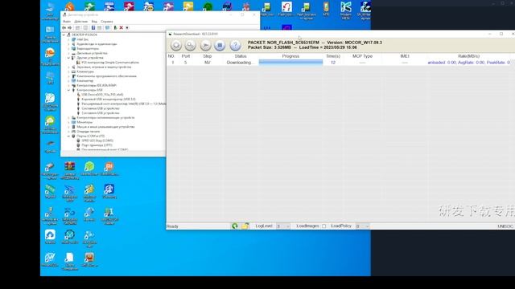This screenshot has height=289, width=515.
Task: Select the DESKTOP root node in Device Manager
Action: tap(84, 35)
